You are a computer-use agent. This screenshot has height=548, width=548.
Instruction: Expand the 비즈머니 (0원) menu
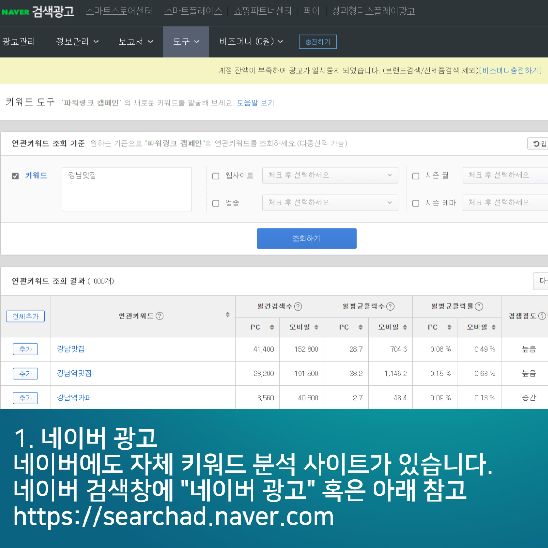tap(251, 42)
